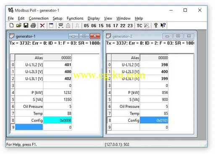The width and height of the screenshot is (215, 154).
Task: Select Config value 0x000B in generator-1
Action: tap(58, 120)
